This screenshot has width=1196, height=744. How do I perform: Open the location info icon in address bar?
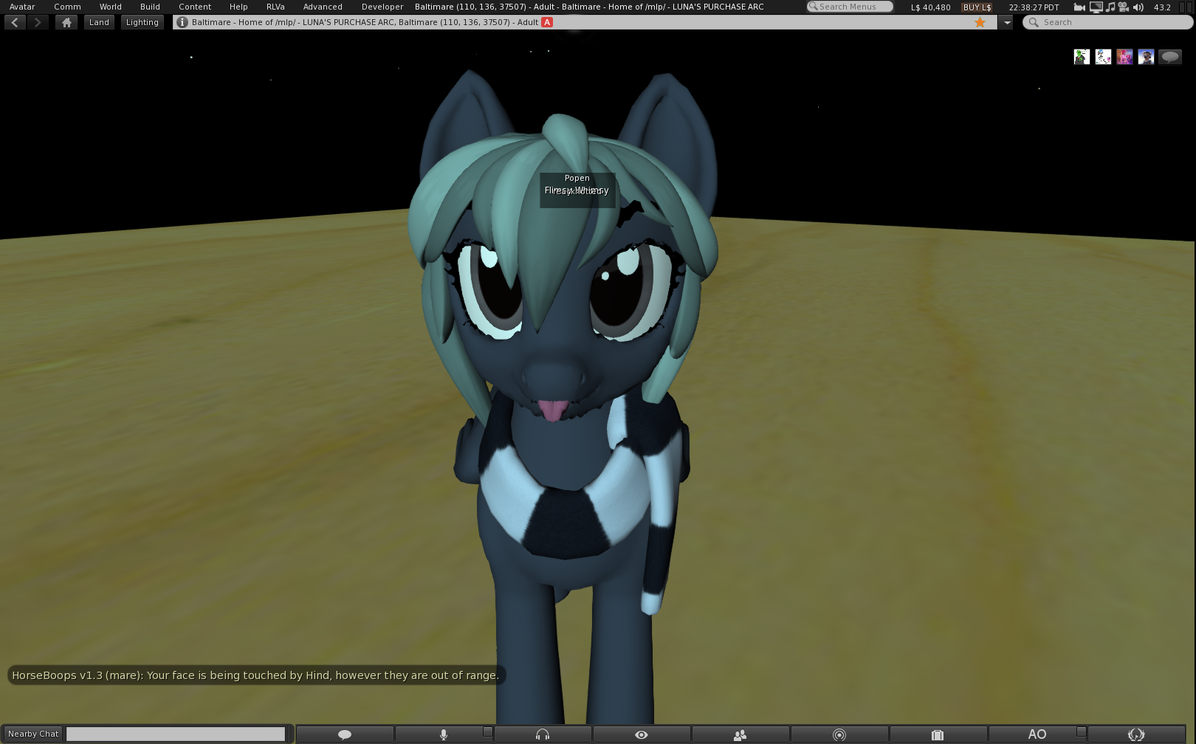pos(182,22)
